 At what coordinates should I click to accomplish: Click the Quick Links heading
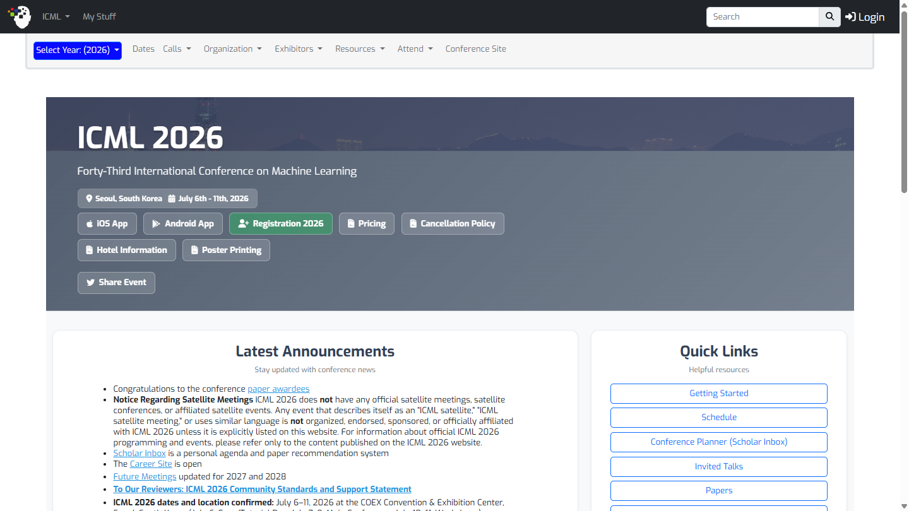pyautogui.click(x=719, y=351)
